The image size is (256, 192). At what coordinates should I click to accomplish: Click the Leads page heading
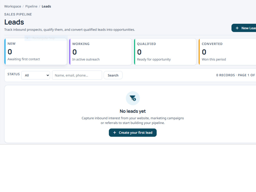tap(14, 22)
